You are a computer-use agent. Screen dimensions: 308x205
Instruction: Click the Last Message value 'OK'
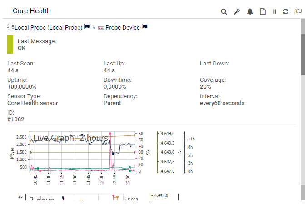point(22,48)
